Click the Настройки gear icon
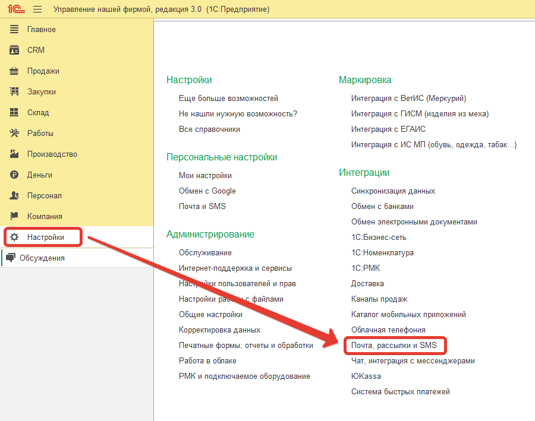The height and width of the screenshot is (421, 535). (x=14, y=238)
